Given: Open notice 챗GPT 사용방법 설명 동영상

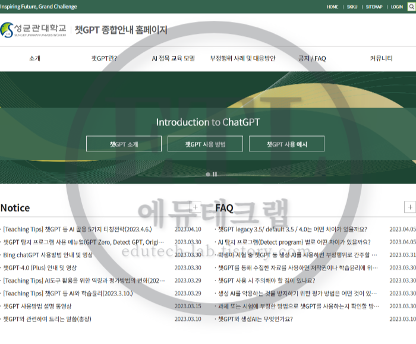Looking at the screenshot, I should point(37,307).
